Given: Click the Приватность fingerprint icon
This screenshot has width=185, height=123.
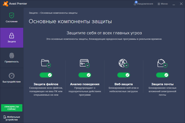Looking at the screenshot, I should tap(12, 56).
